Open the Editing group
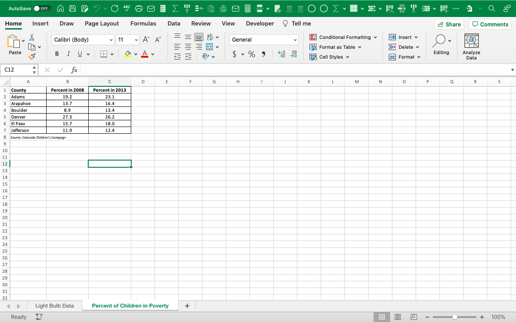The height and width of the screenshot is (322, 516). [x=441, y=45]
